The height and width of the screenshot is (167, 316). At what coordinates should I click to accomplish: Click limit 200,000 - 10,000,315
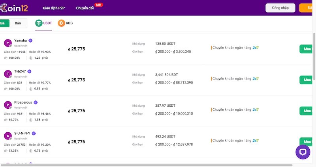(x=174, y=113)
